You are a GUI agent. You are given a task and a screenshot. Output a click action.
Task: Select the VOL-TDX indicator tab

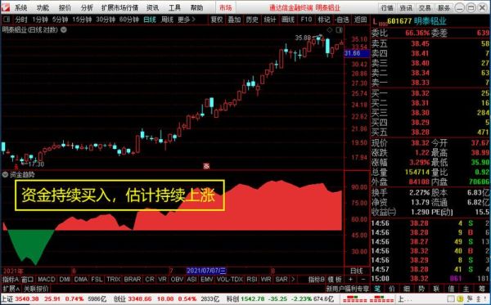(x=230, y=279)
